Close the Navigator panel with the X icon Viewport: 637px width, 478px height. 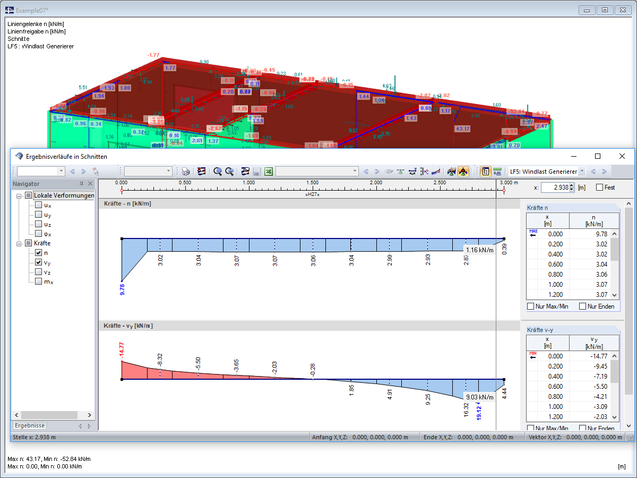click(90, 184)
